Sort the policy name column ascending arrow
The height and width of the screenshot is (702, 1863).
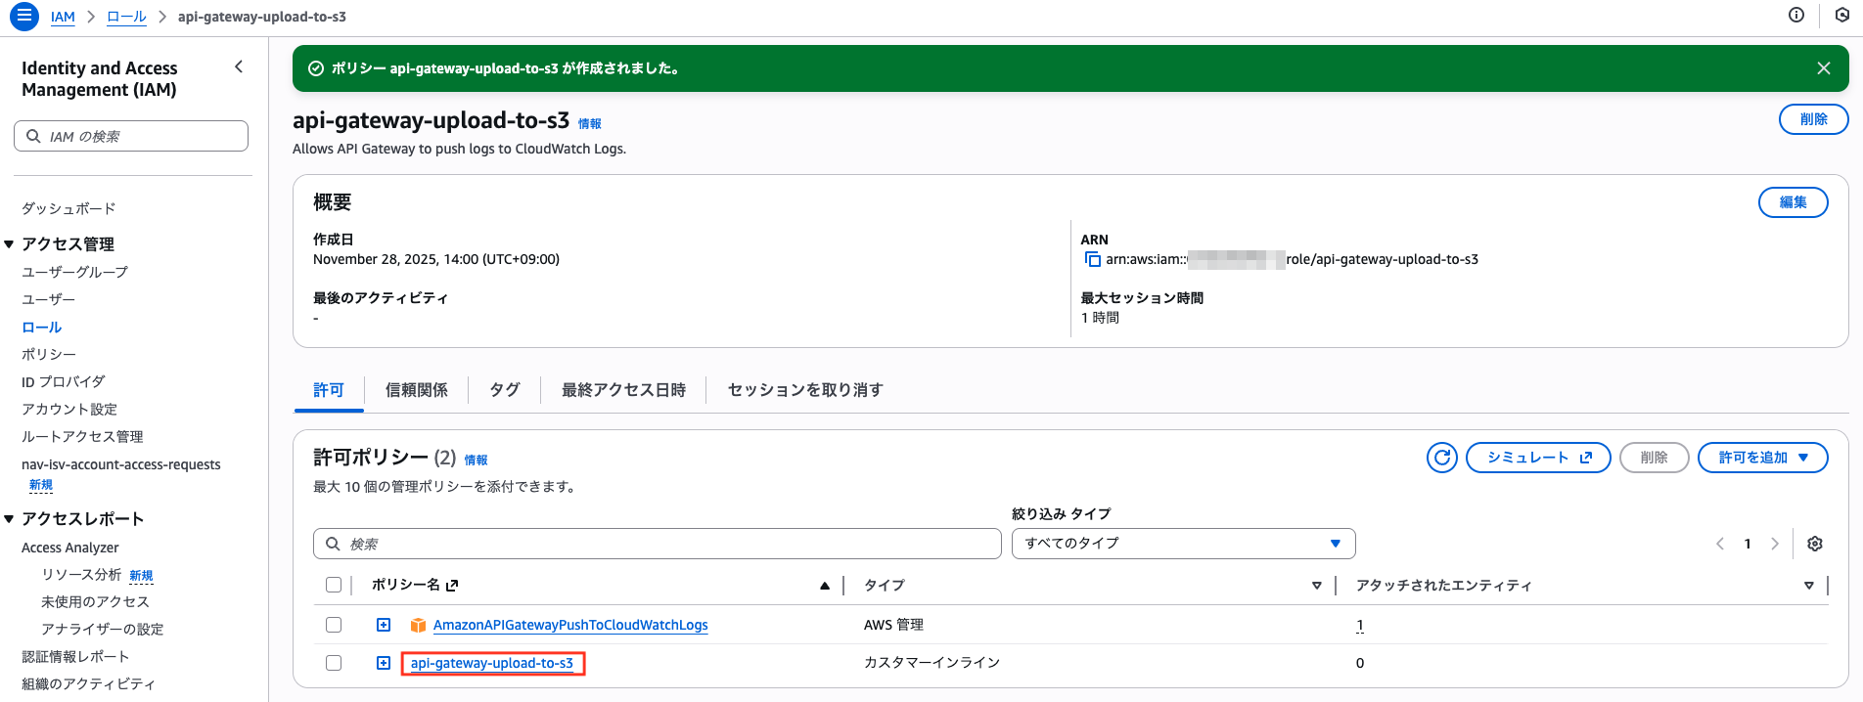click(x=825, y=586)
